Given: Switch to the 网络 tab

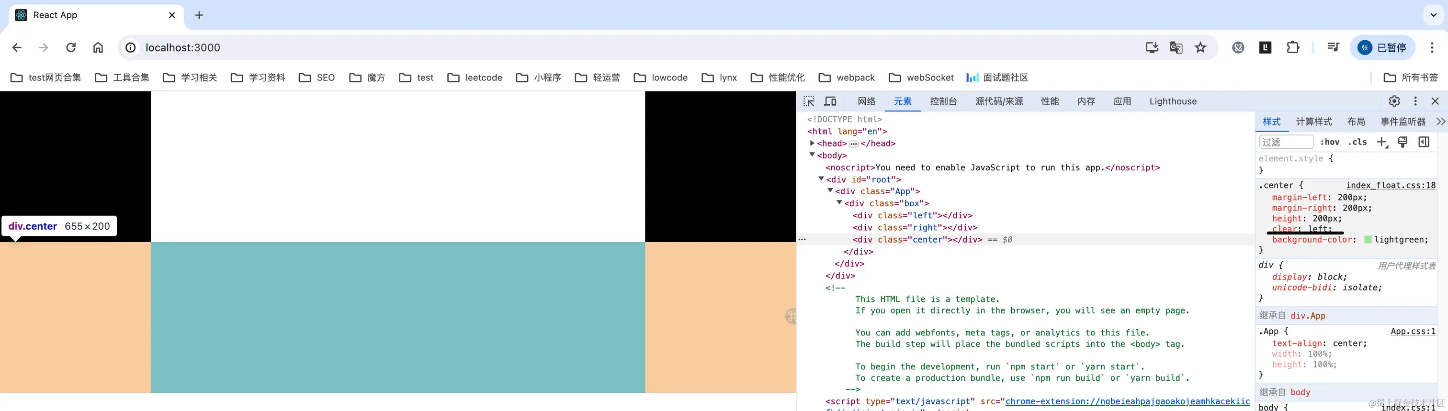Looking at the screenshot, I should (867, 101).
